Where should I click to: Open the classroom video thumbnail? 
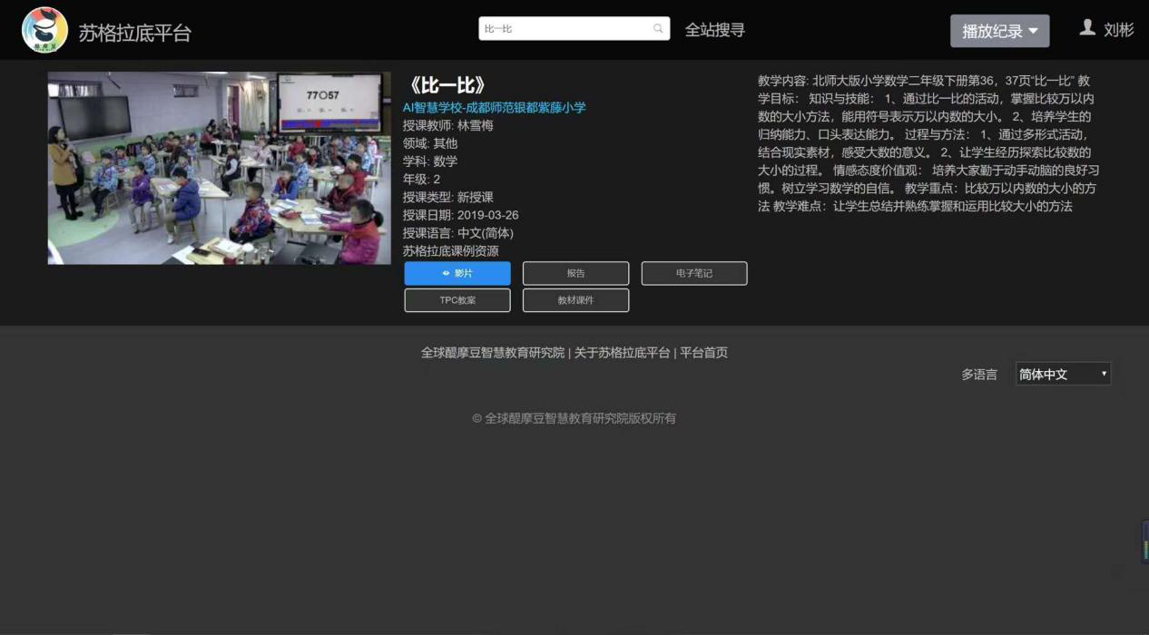(x=220, y=168)
